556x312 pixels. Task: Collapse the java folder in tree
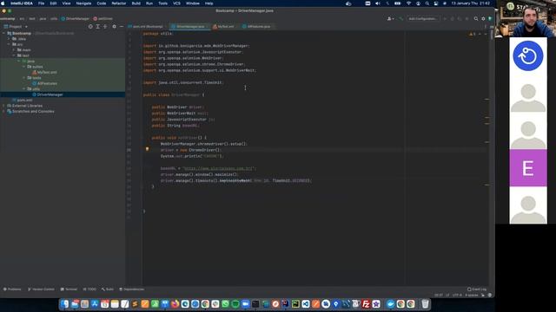pyautogui.click(x=19, y=62)
